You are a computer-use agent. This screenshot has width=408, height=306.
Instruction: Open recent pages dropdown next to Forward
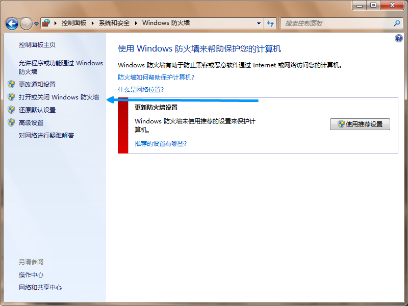coord(36,24)
